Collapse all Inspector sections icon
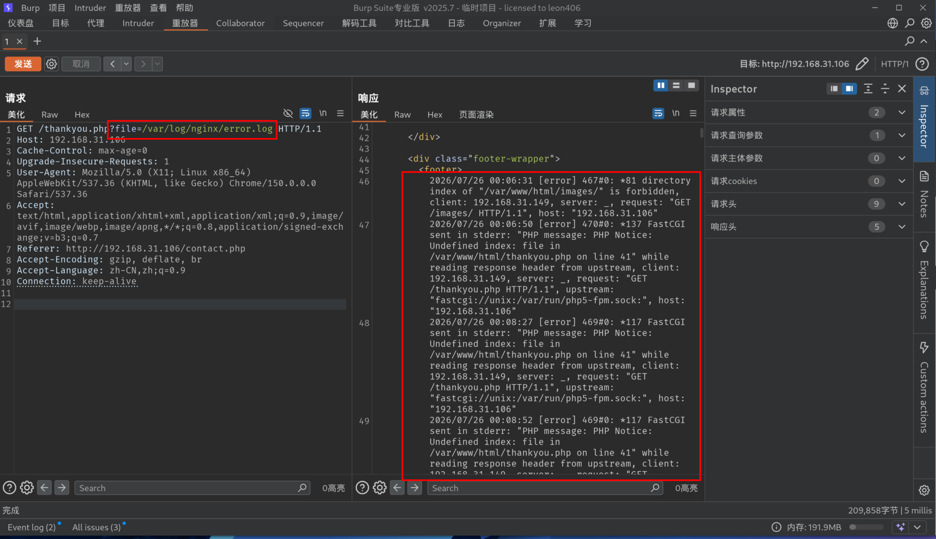The width and height of the screenshot is (936, 539). [x=885, y=89]
